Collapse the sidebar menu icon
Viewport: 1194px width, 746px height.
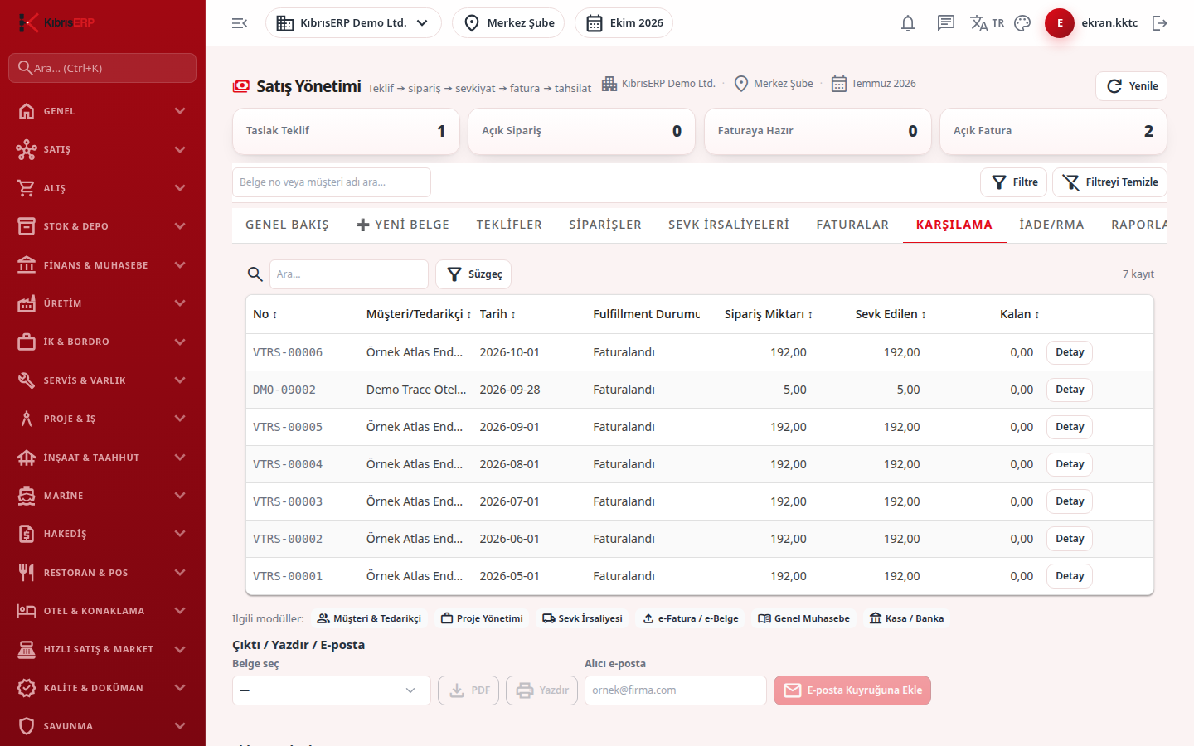coord(240,23)
